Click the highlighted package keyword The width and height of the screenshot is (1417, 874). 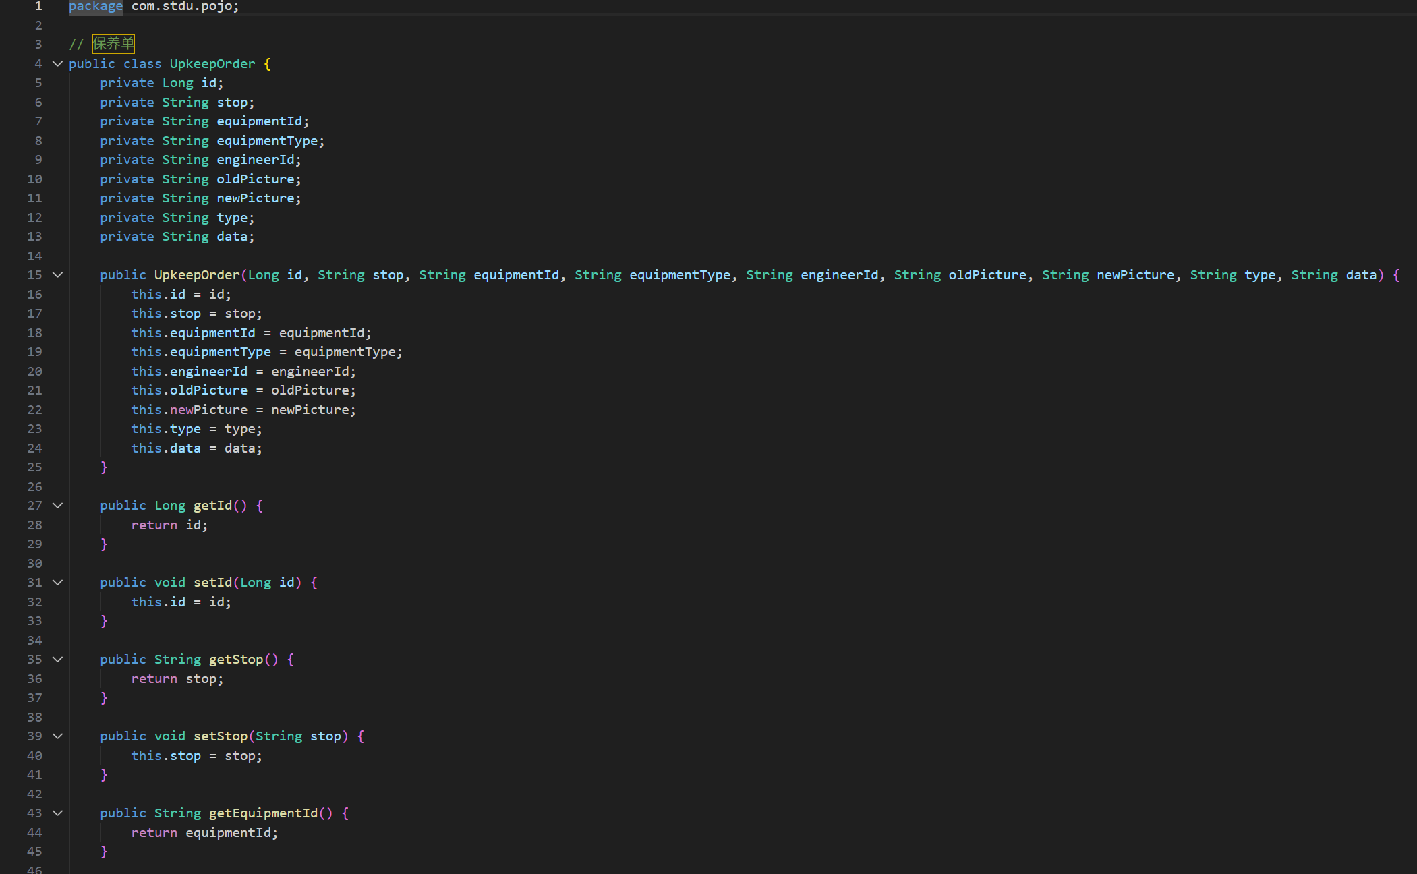coord(95,6)
